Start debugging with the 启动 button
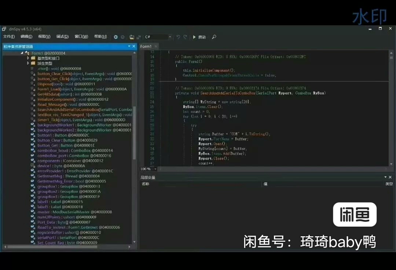 199,37
